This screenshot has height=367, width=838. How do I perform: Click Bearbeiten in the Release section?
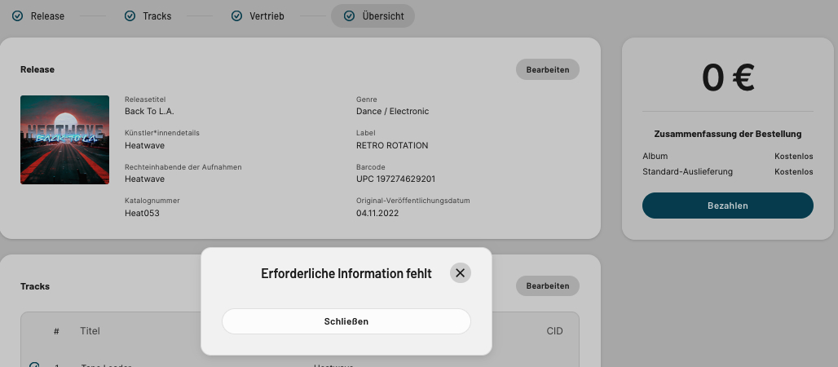pyautogui.click(x=547, y=69)
